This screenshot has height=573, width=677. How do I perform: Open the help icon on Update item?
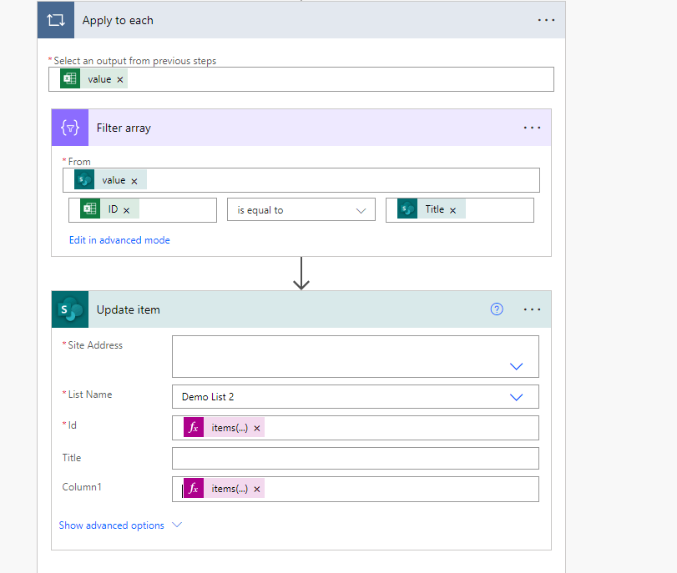pyautogui.click(x=497, y=309)
